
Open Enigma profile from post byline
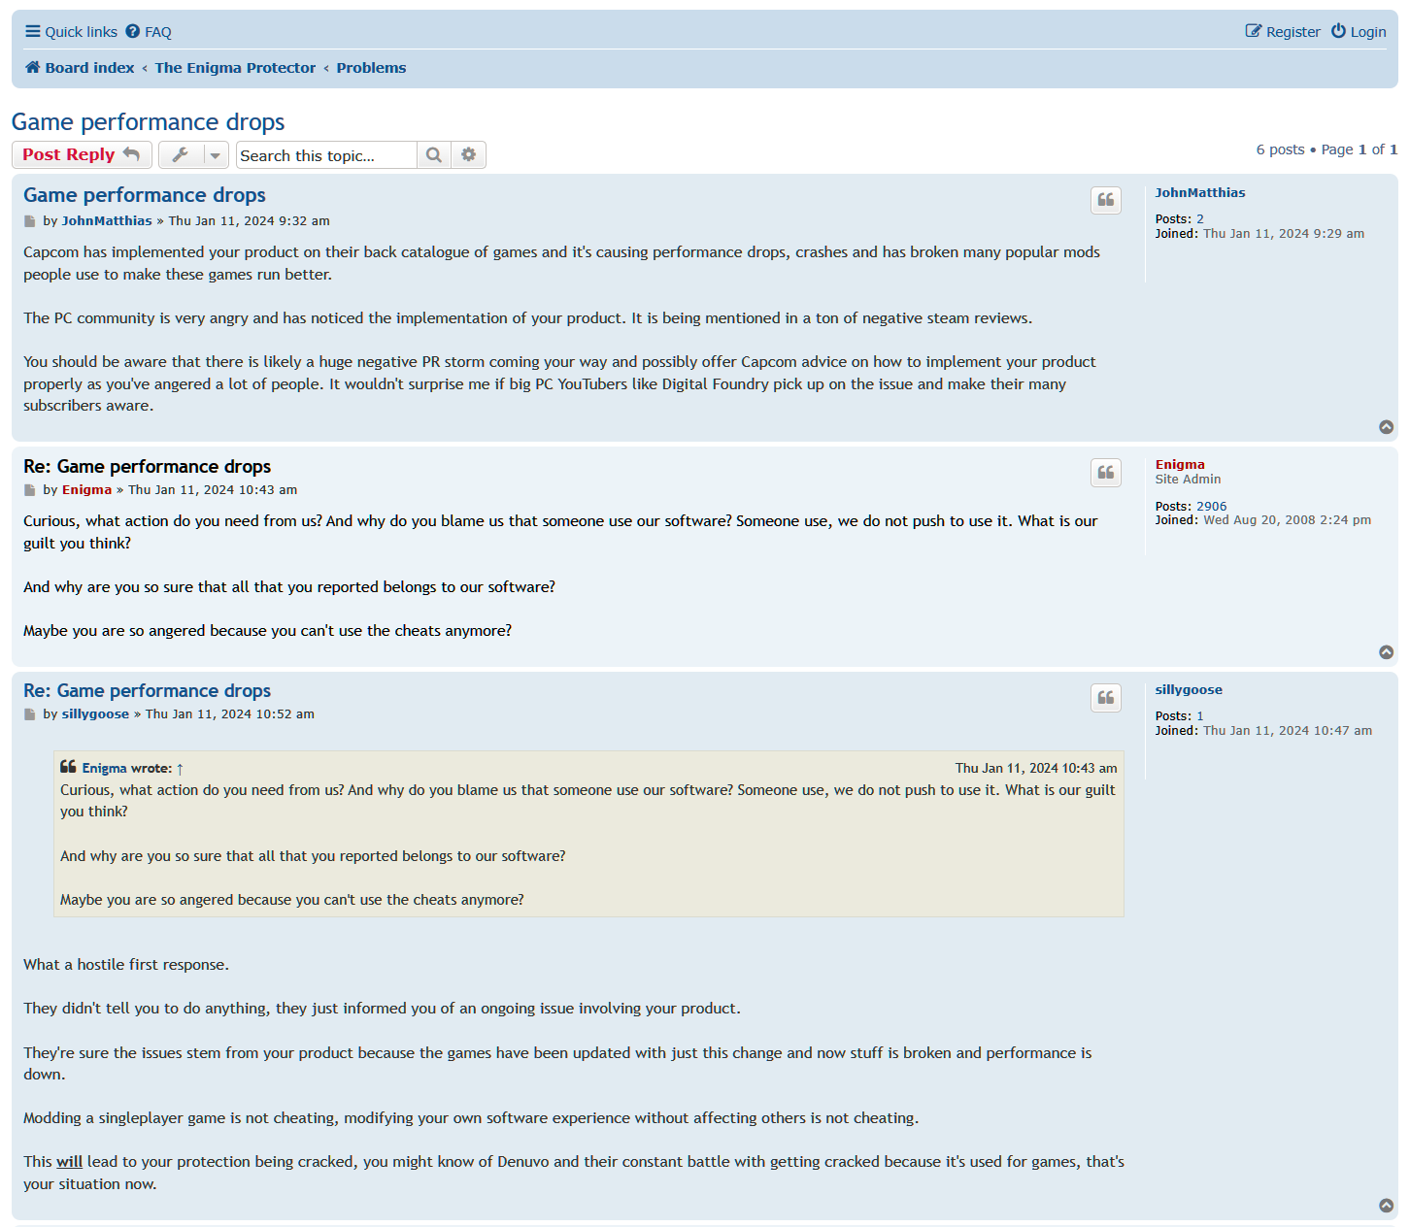tap(86, 490)
